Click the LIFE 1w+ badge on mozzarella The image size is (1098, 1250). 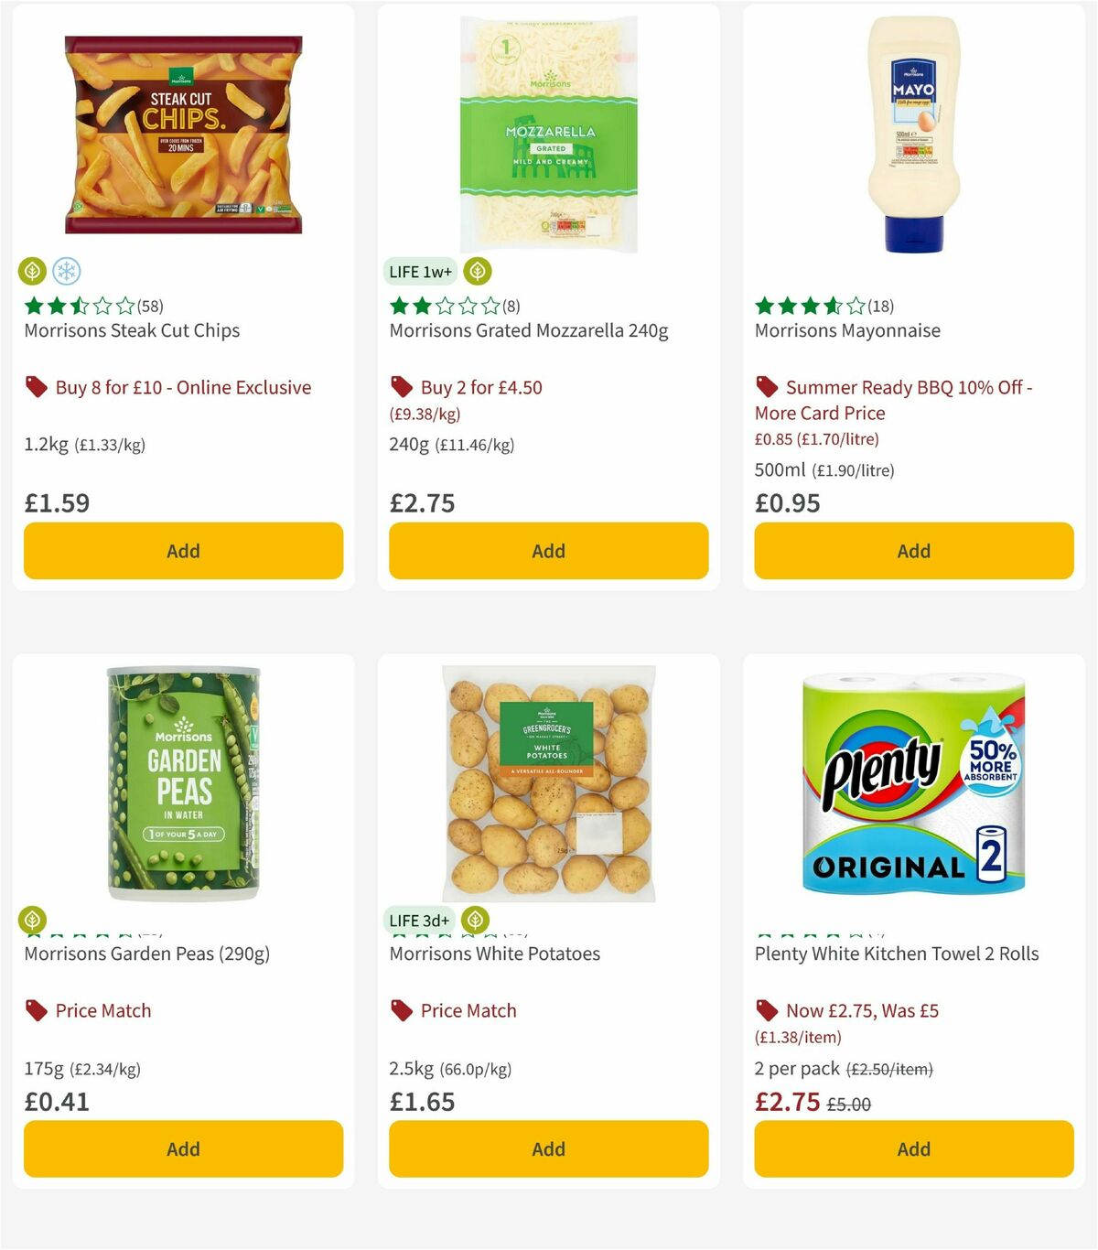[x=419, y=271]
